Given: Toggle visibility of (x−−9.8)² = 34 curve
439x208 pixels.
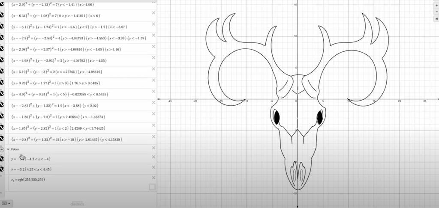Looking at the screenshot, I should pyautogui.click(x=2, y=138).
